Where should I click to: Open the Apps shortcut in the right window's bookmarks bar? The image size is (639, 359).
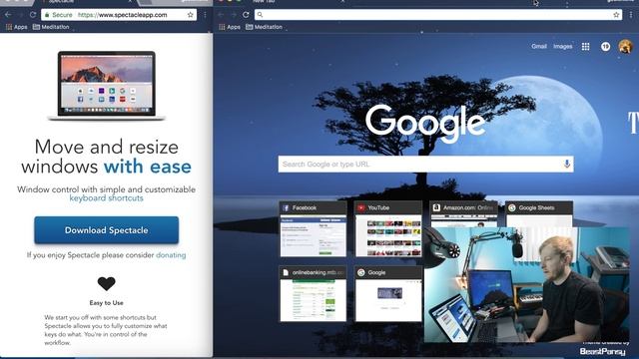pos(230,27)
